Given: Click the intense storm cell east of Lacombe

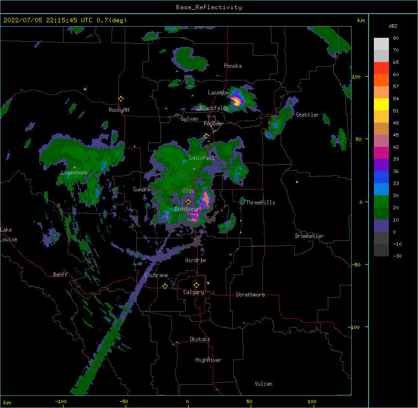Looking at the screenshot, I should tap(237, 101).
